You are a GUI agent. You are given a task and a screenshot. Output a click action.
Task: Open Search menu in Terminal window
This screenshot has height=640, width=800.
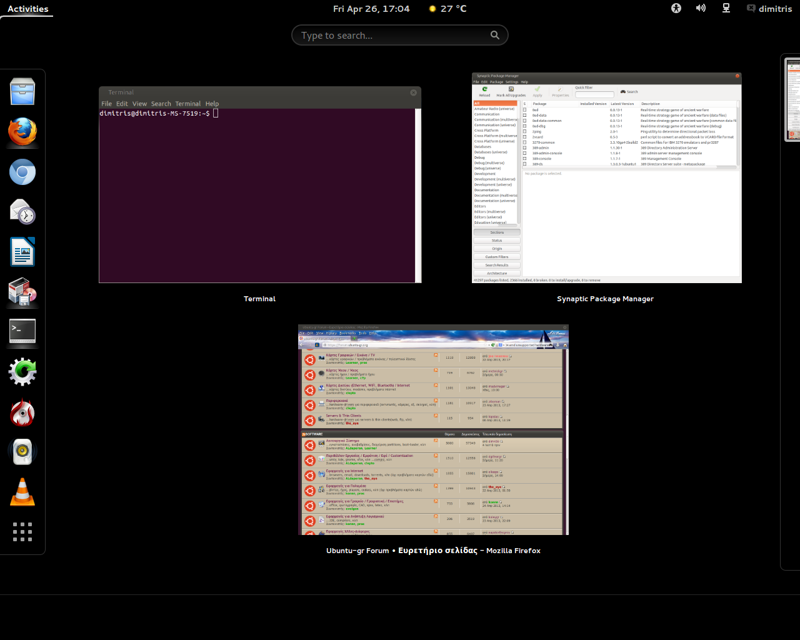point(161,104)
